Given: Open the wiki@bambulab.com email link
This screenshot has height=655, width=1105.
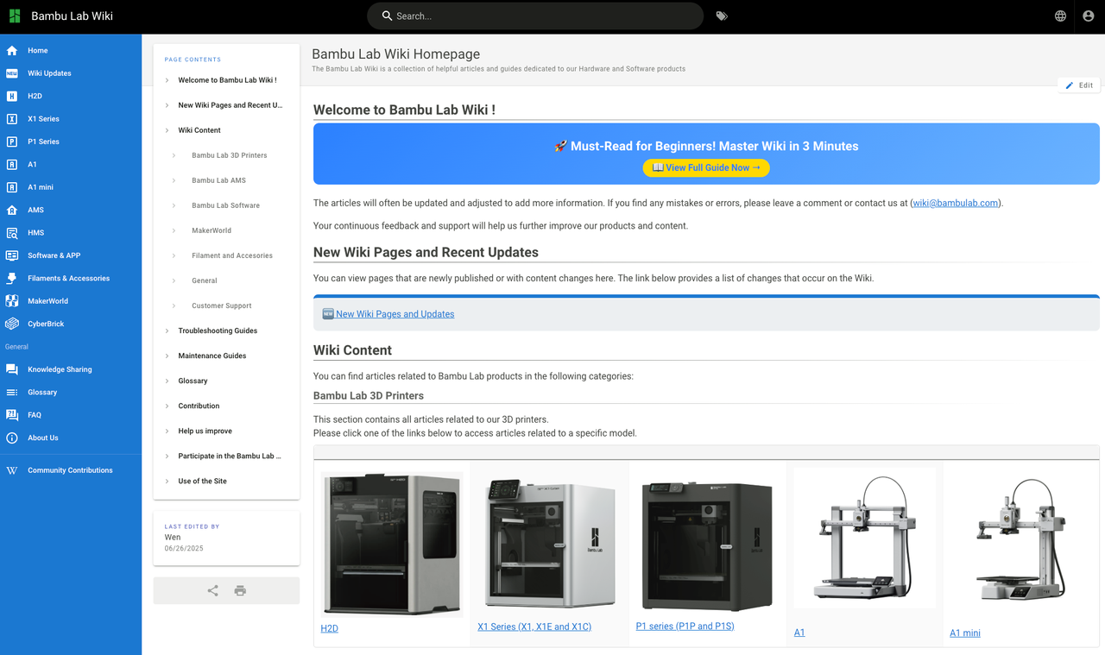Looking at the screenshot, I should coord(955,203).
